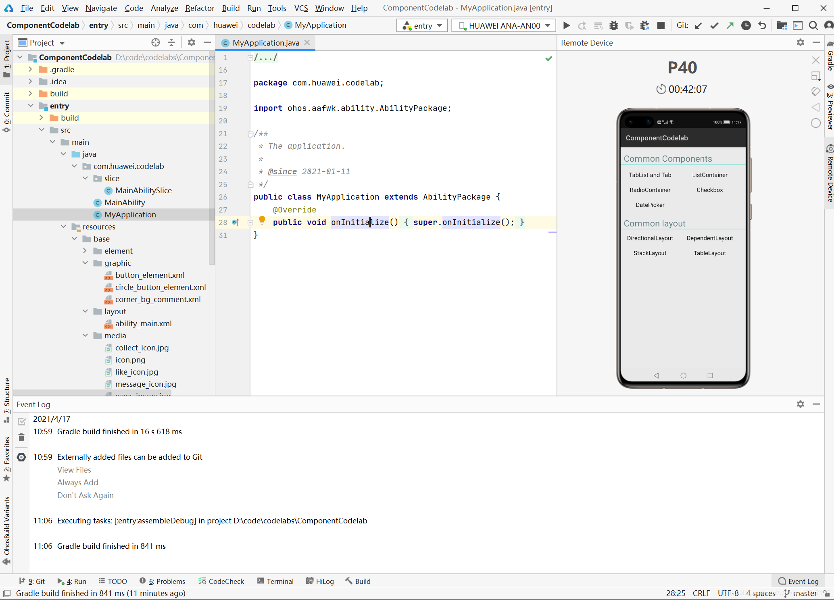
Task: Click the rotate device icon in Remote Device panel
Action: point(815,92)
